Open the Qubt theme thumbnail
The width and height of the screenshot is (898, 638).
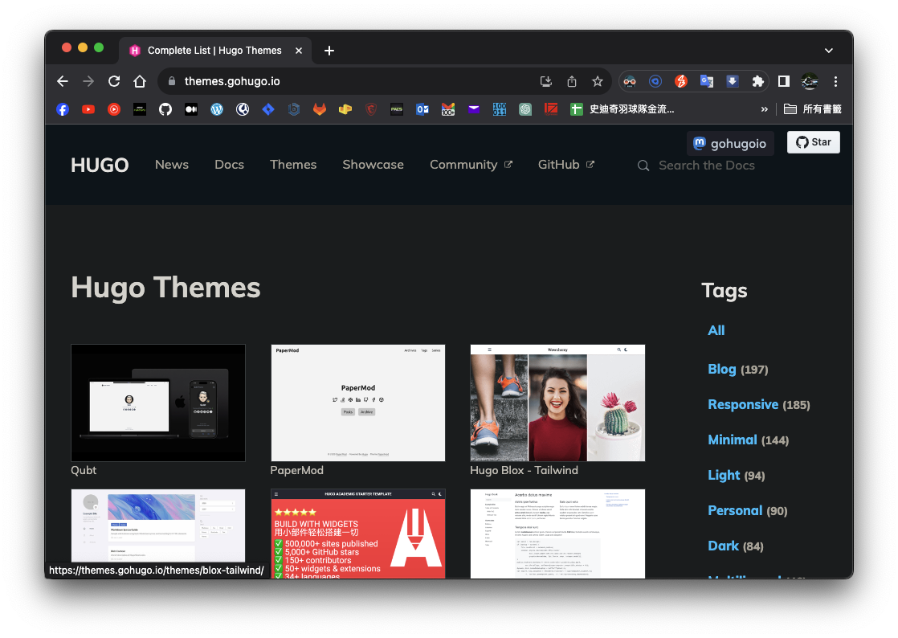[158, 403]
